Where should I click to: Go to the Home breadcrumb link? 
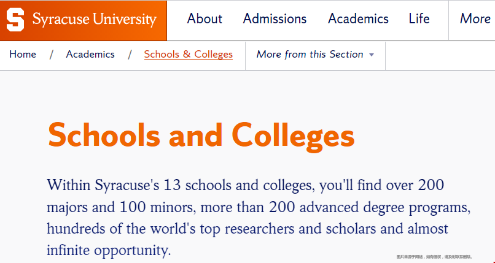(23, 55)
